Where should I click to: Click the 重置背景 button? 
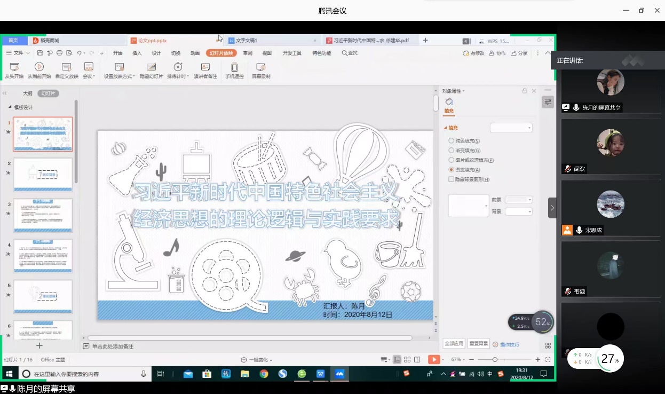point(479,343)
